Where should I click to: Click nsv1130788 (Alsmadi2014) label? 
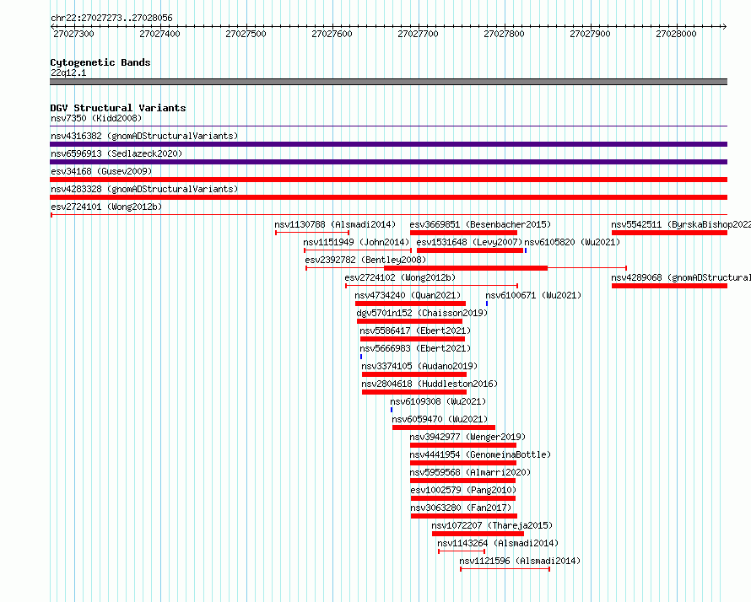335,224
